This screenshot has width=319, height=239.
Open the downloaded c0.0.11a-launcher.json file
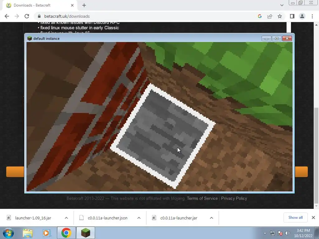[x=107, y=218]
